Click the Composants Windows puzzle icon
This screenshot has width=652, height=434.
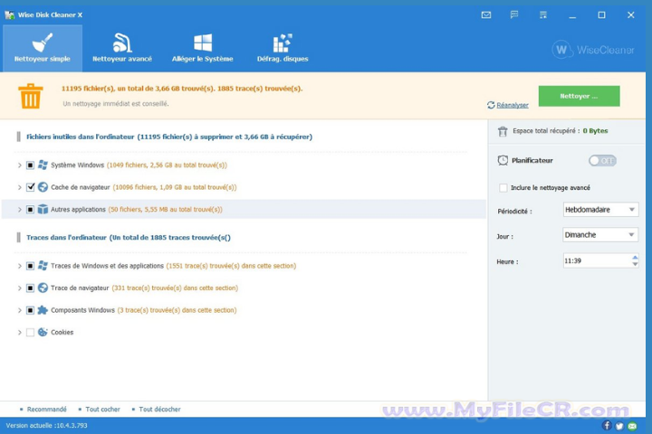click(x=43, y=310)
